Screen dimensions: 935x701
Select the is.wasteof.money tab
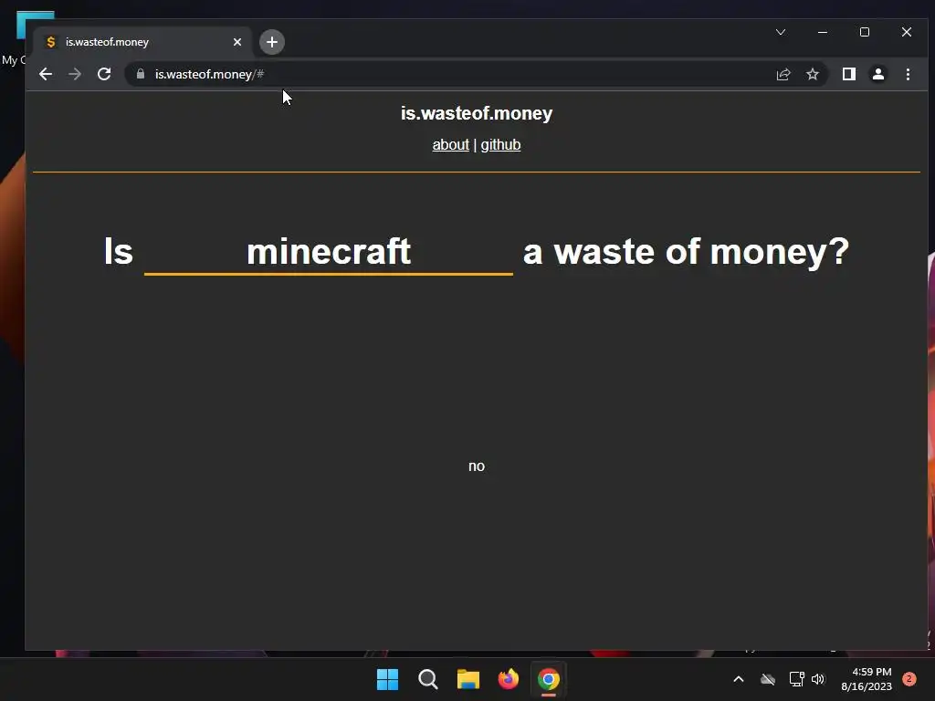pos(142,42)
